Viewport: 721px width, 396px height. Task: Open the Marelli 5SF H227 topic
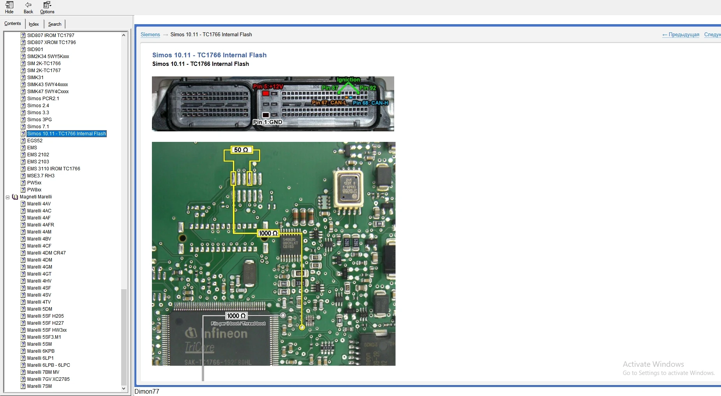46,323
